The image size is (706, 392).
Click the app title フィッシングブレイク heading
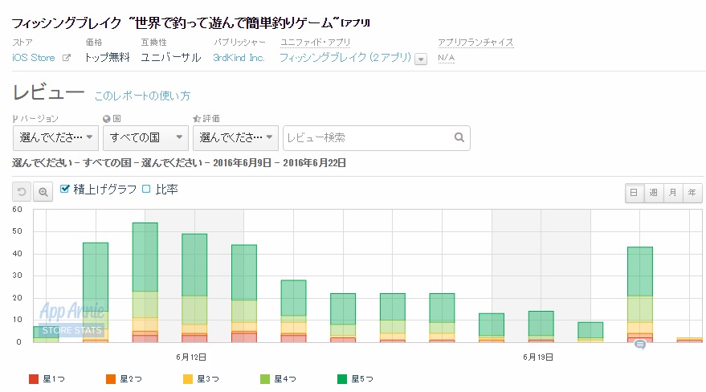(x=191, y=22)
